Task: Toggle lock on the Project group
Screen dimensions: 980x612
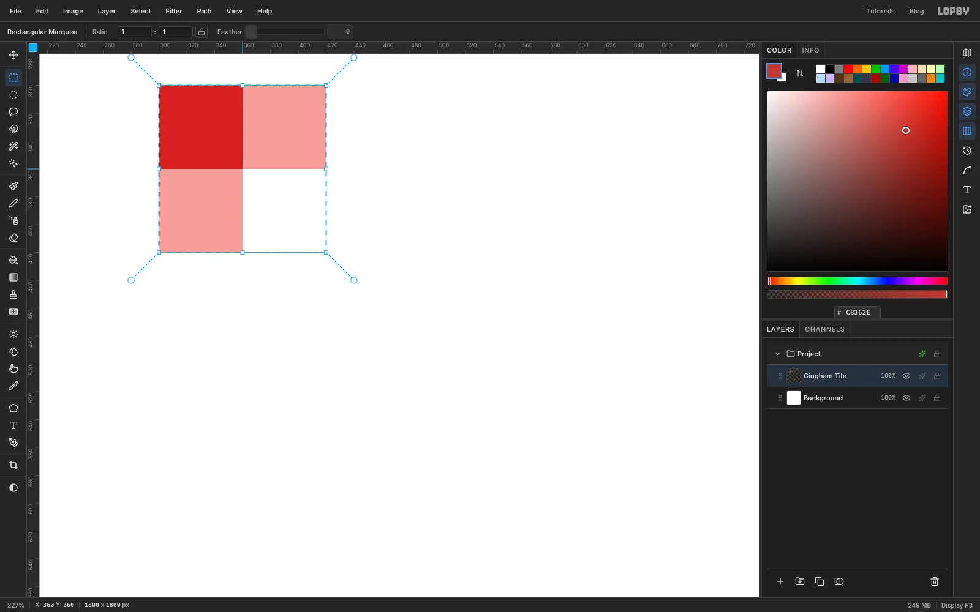Action: click(x=937, y=354)
